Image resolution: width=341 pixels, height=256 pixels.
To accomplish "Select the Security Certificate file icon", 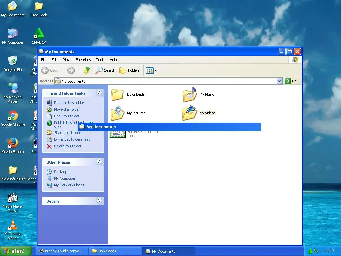I will (x=118, y=134).
